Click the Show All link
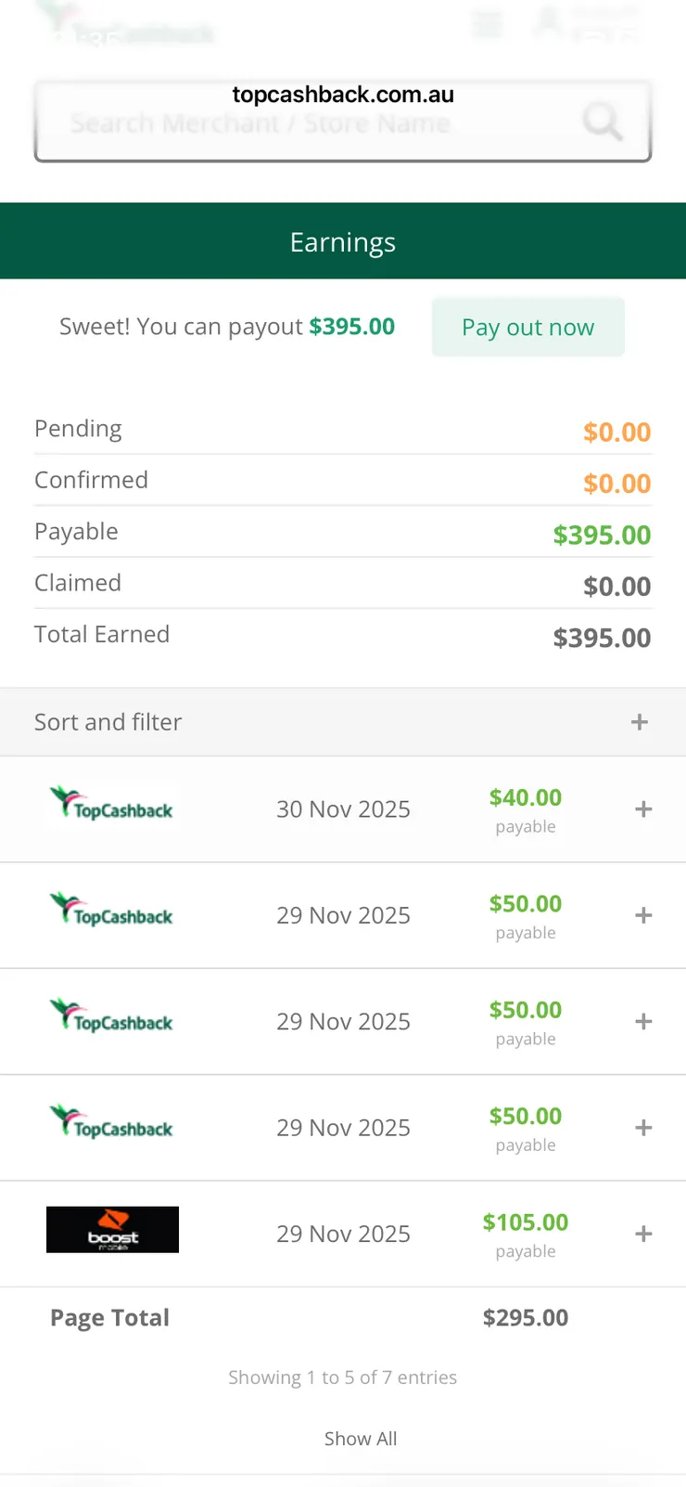The width and height of the screenshot is (686, 1487). click(361, 1439)
